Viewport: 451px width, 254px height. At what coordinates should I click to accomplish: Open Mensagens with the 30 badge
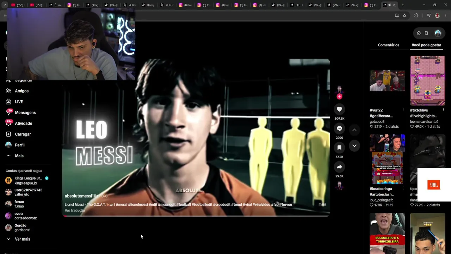pos(25,113)
